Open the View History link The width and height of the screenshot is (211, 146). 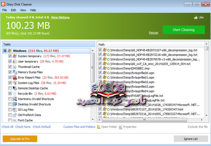(60, 17)
